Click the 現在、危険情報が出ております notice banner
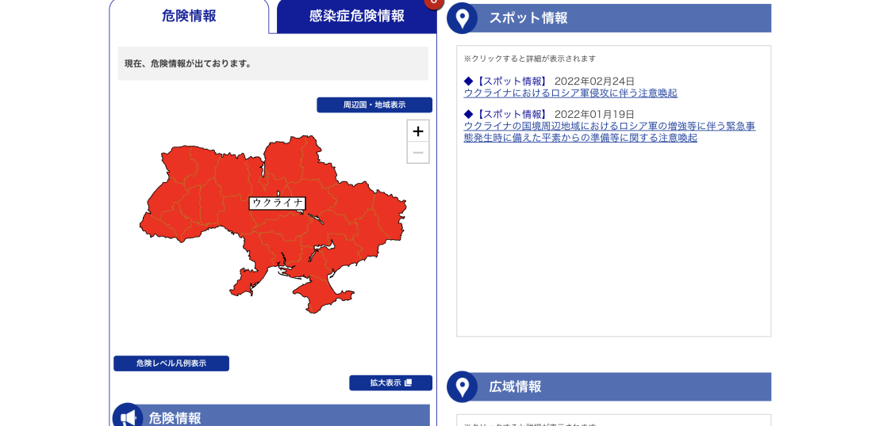This screenshot has width=887, height=426. pos(272,63)
